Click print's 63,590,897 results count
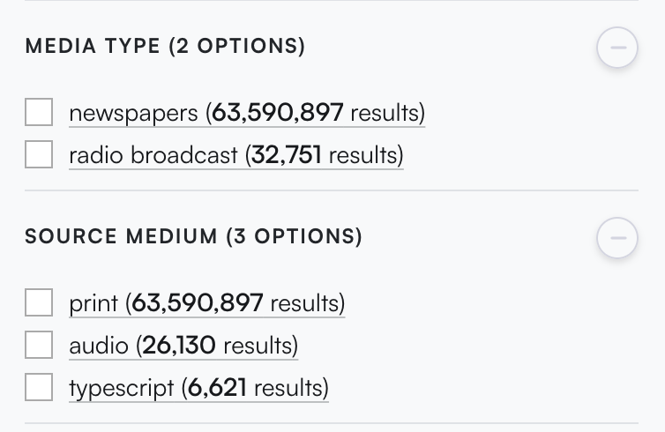665x432 pixels. (x=198, y=303)
